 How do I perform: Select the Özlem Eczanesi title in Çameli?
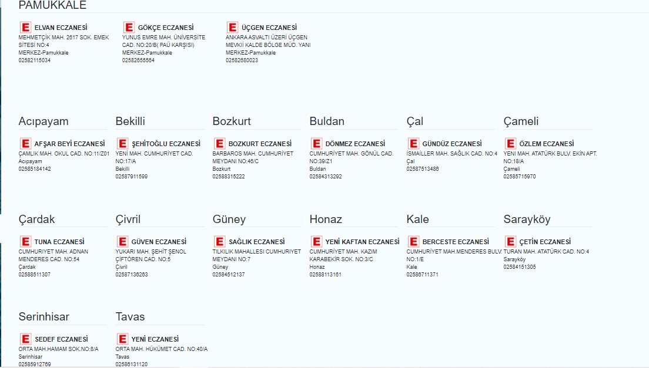[546, 144]
